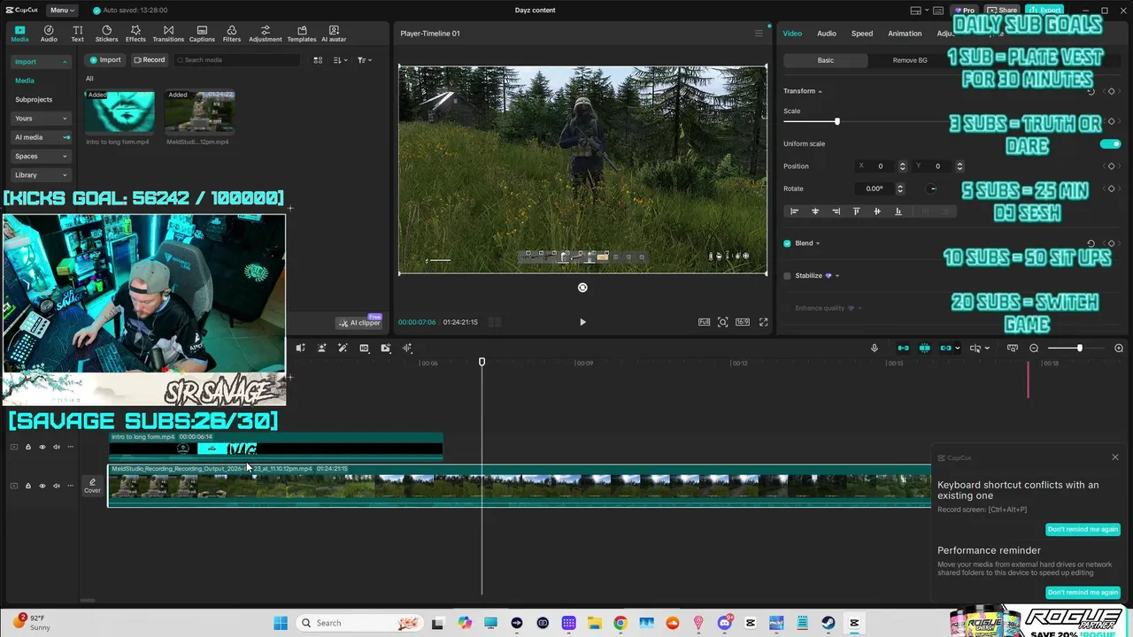The image size is (1133, 637).
Task: Toggle main track magnet in timeline
Action: pyautogui.click(x=903, y=348)
